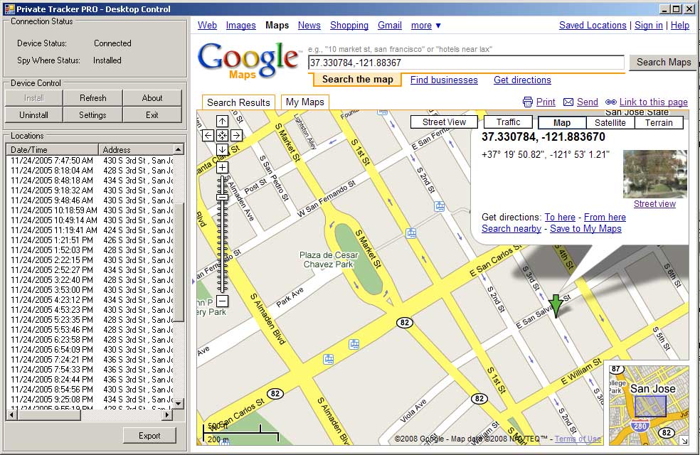Open the Shopping link
This screenshot has height=455, width=700.
pos(349,26)
